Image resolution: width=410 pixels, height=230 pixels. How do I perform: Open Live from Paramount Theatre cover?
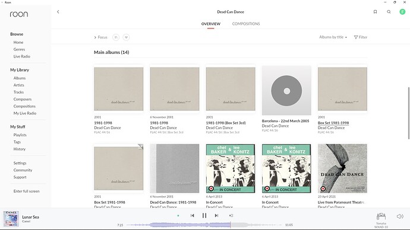342,168
